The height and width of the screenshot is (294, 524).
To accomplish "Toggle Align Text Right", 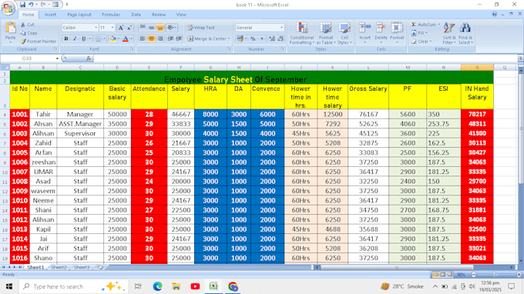I will point(160,38).
